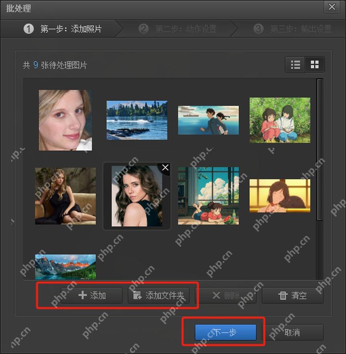The image size is (346, 354).
Task: Click 添加文件夹 add folder button
Action: [x=159, y=295]
